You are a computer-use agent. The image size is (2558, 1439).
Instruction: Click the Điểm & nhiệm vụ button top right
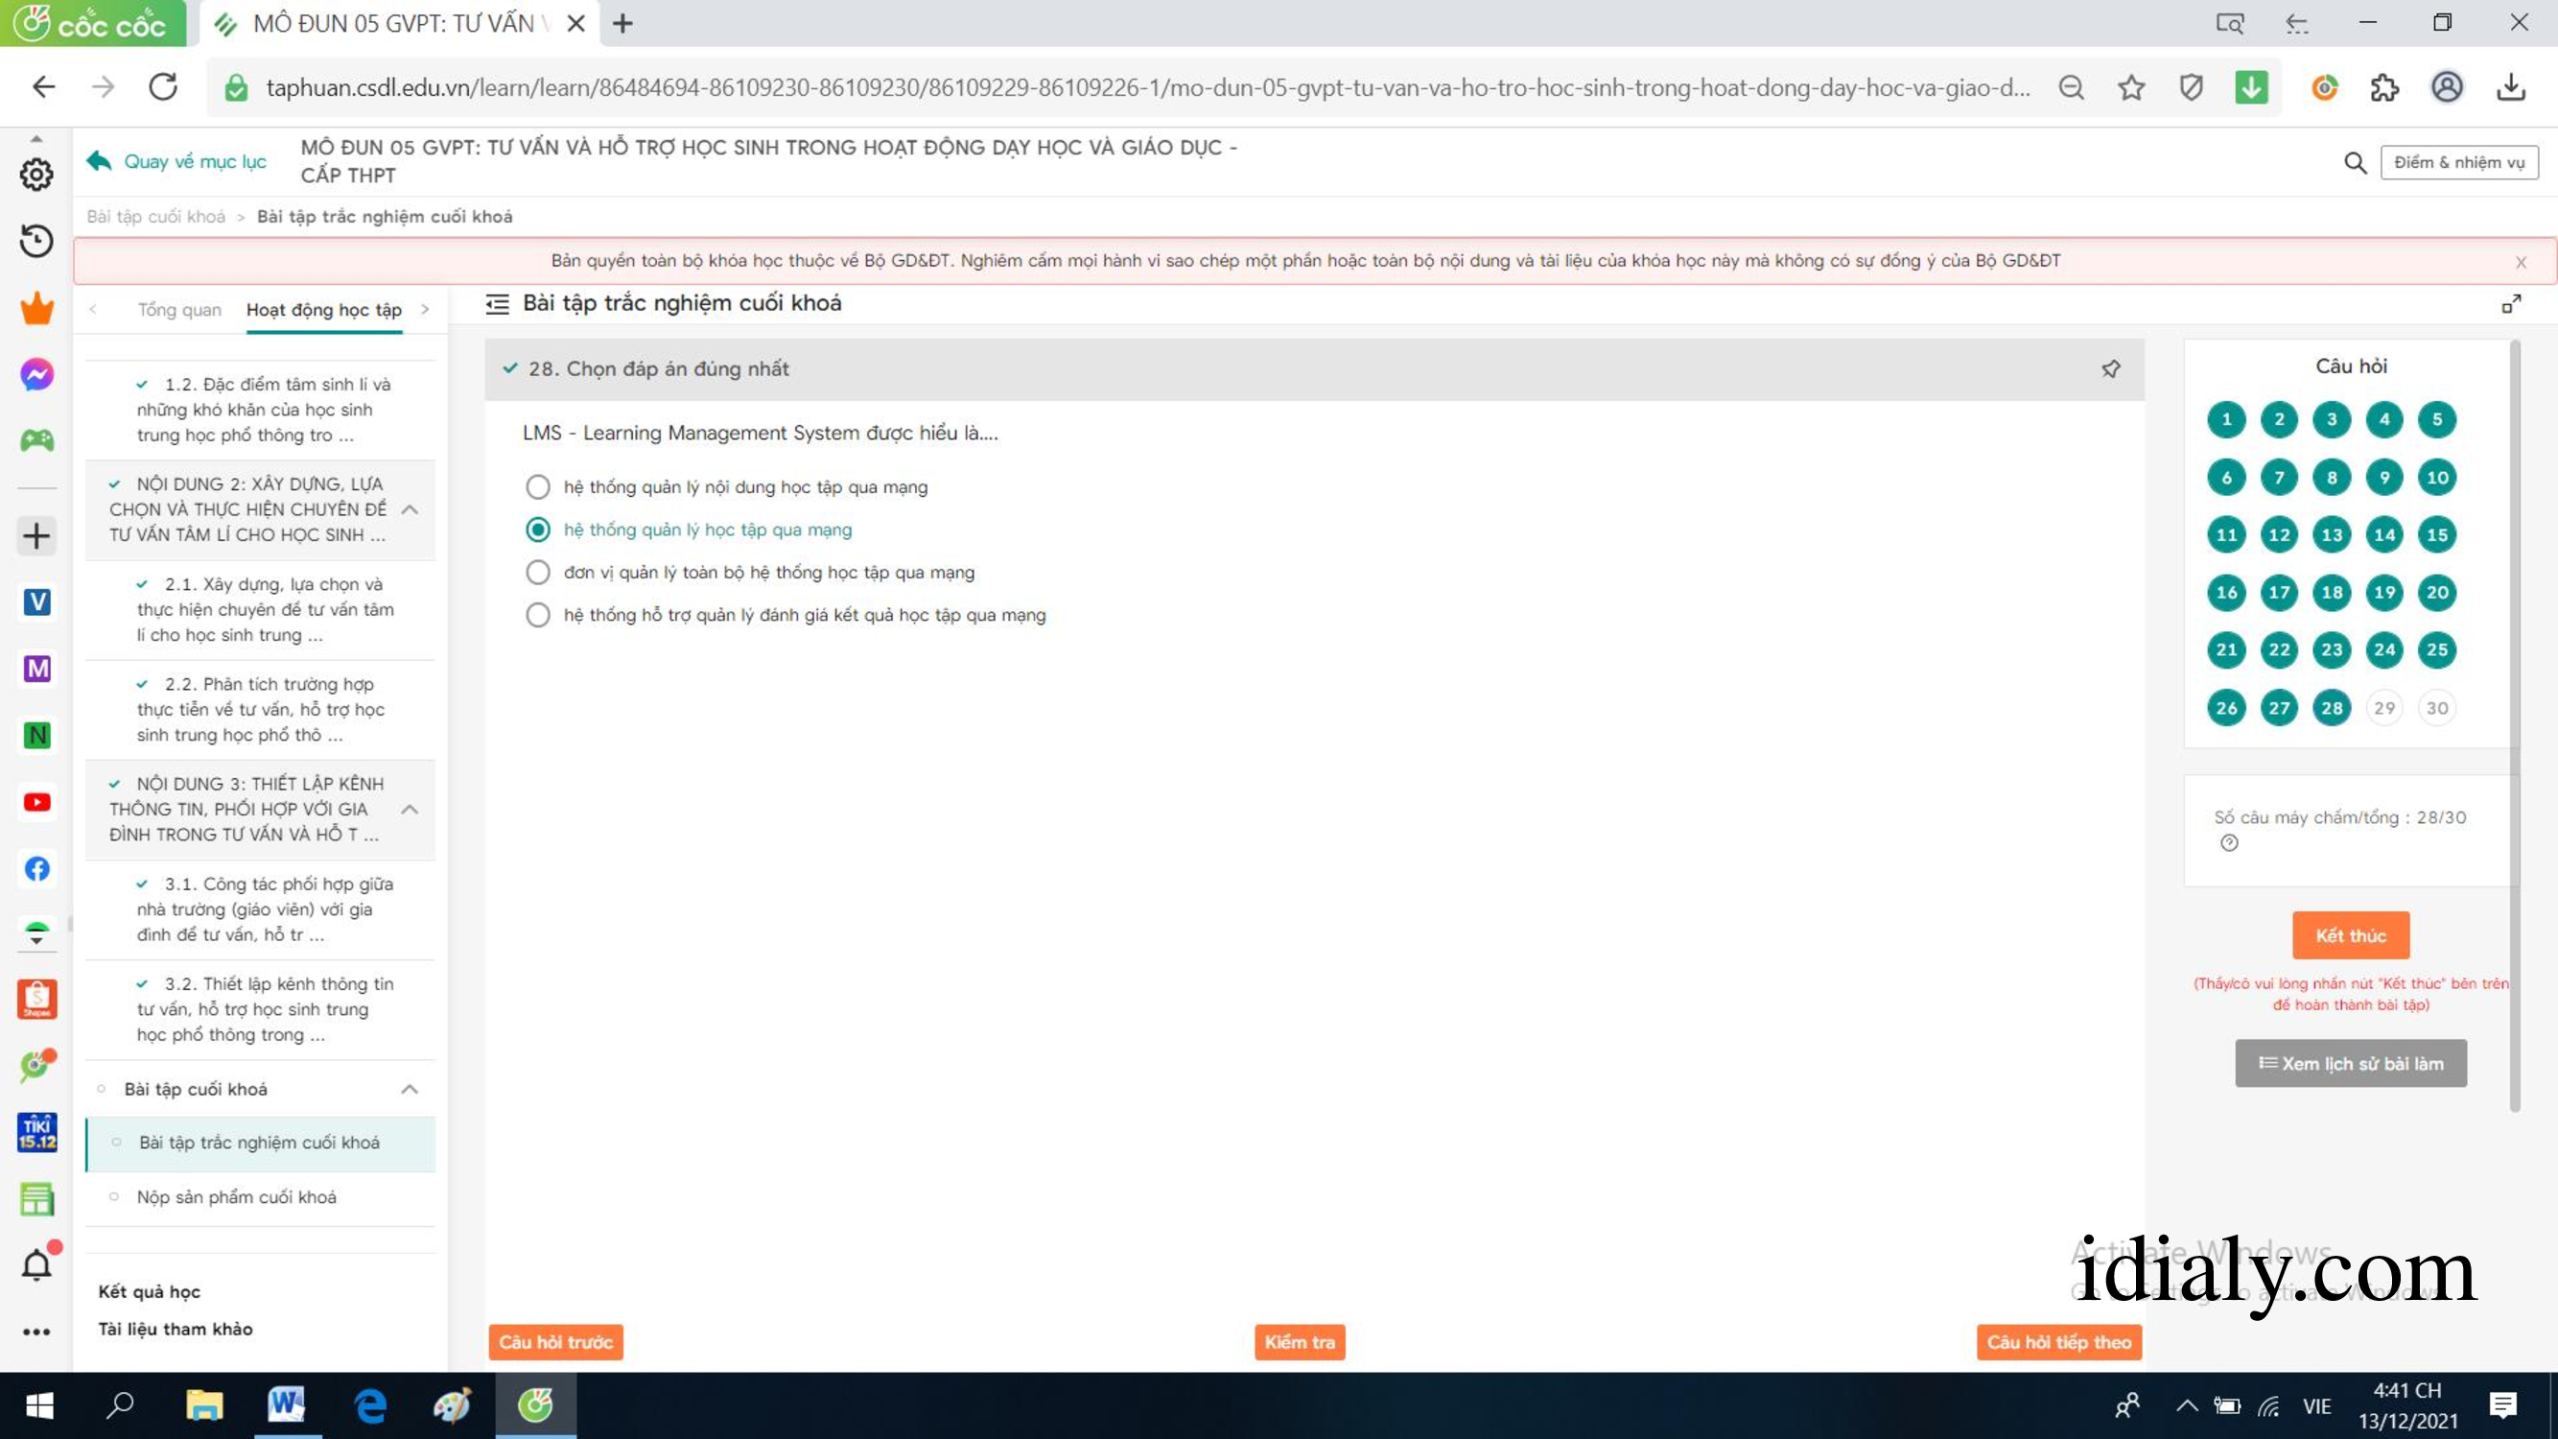(x=2459, y=160)
